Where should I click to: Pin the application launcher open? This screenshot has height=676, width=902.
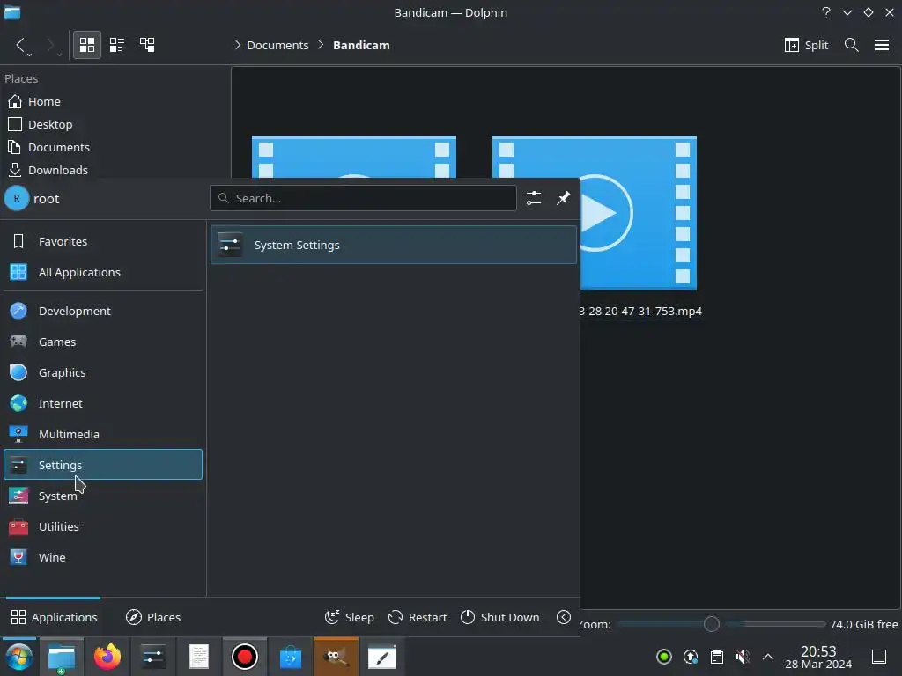(x=564, y=198)
